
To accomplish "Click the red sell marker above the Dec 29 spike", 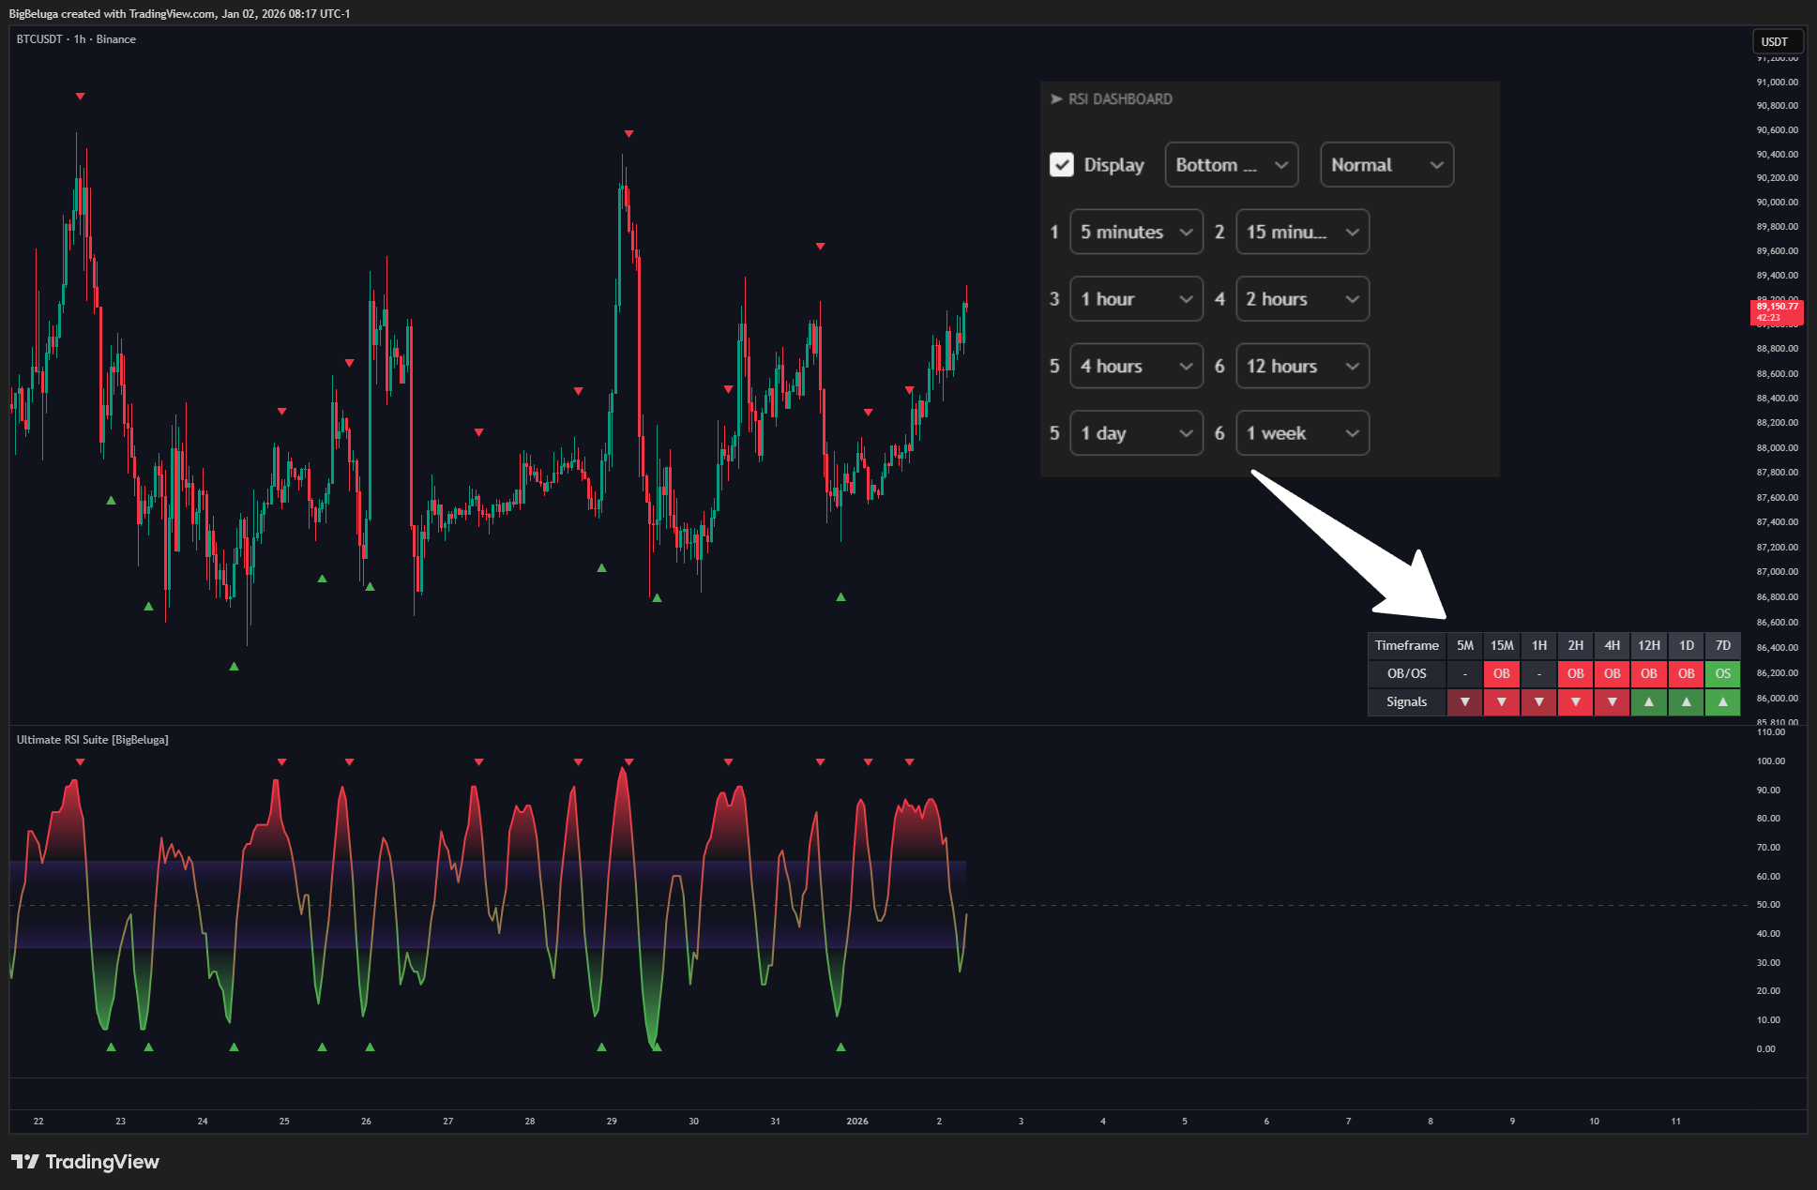I will [628, 134].
